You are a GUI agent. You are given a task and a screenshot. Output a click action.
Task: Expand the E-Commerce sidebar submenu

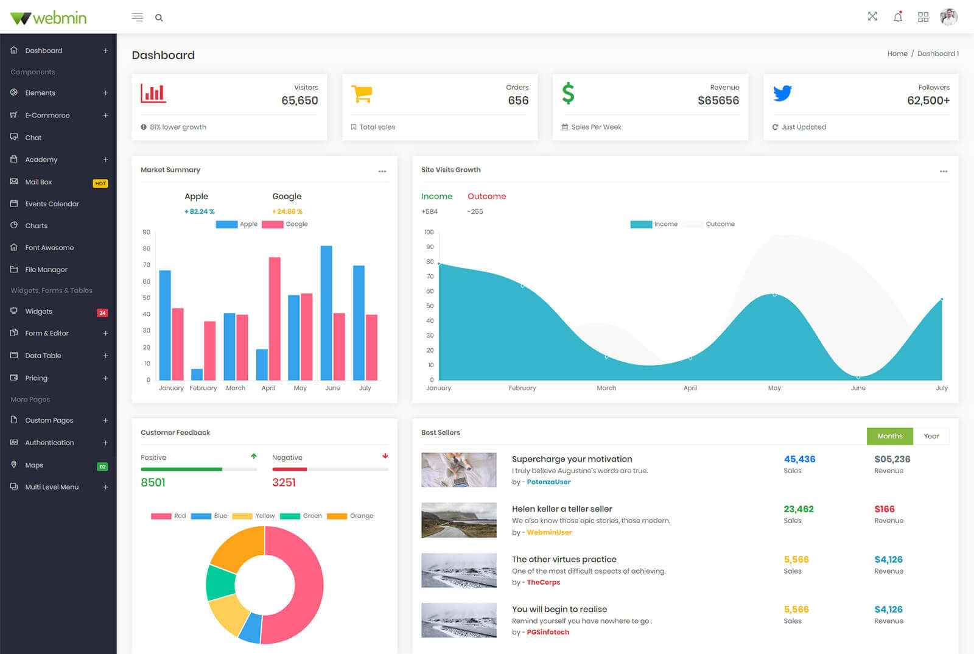[105, 115]
